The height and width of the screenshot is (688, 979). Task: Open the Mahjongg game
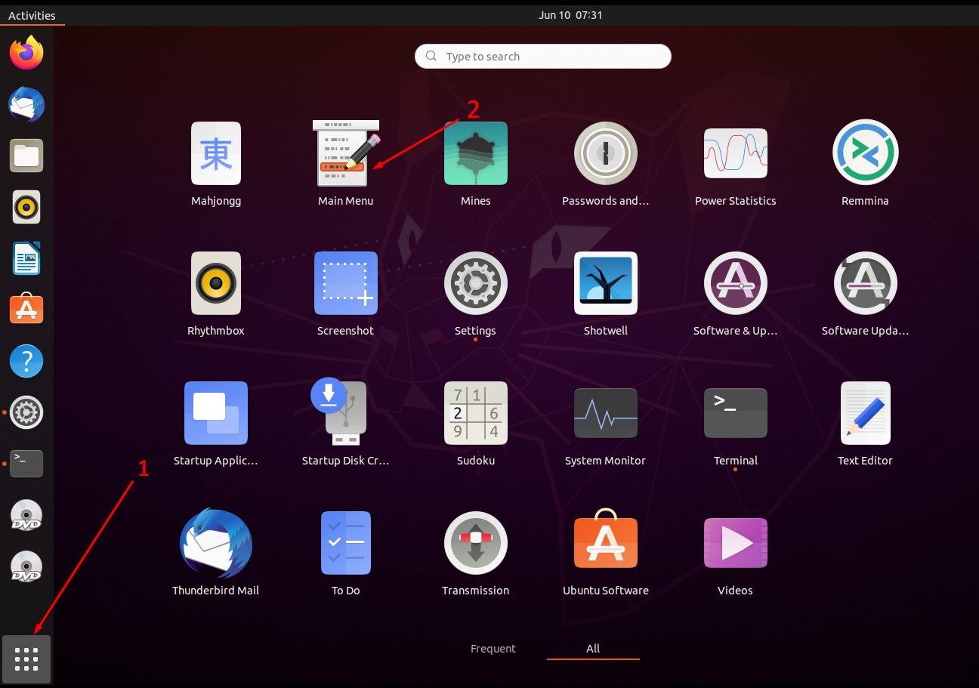click(216, 153)
